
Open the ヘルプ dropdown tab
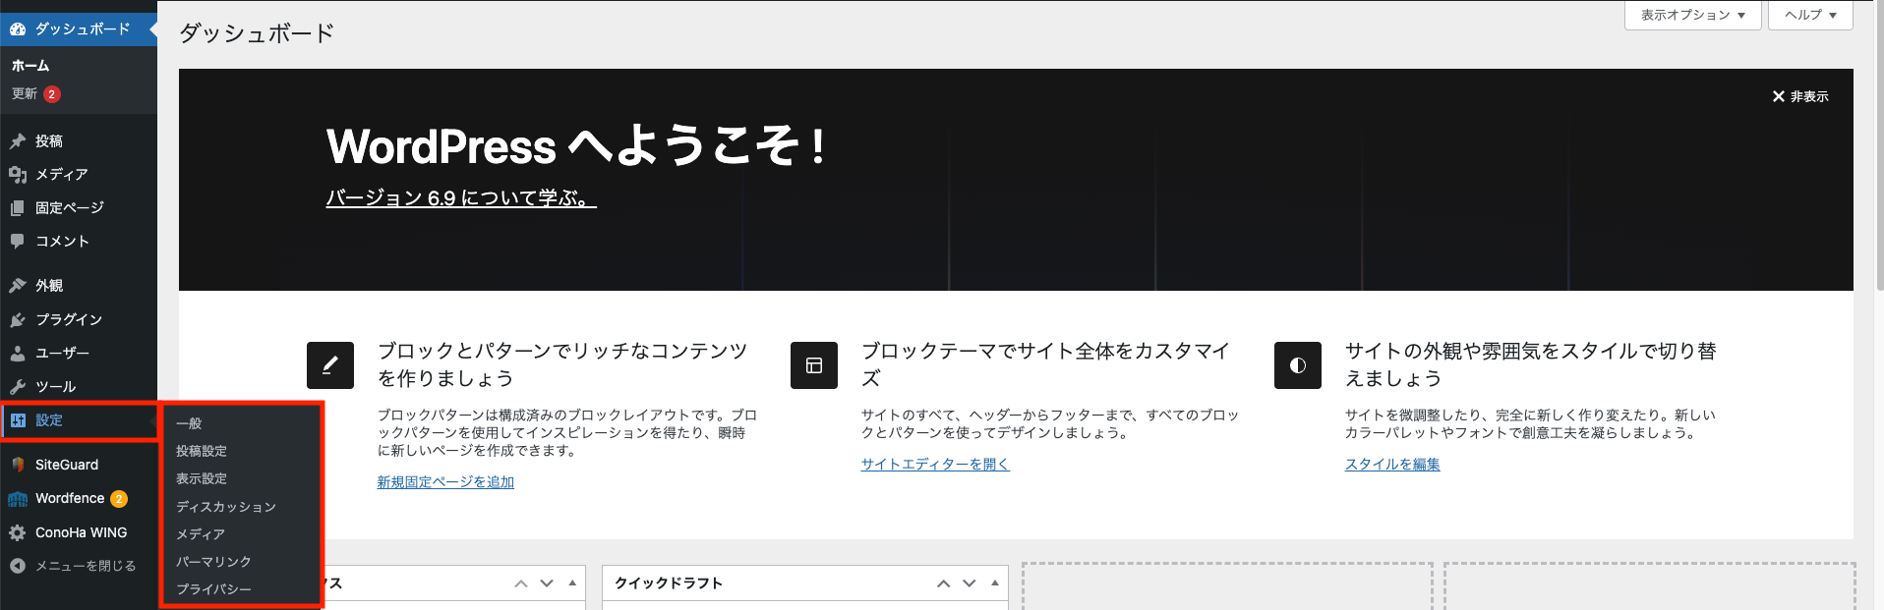click(1809, 15)
